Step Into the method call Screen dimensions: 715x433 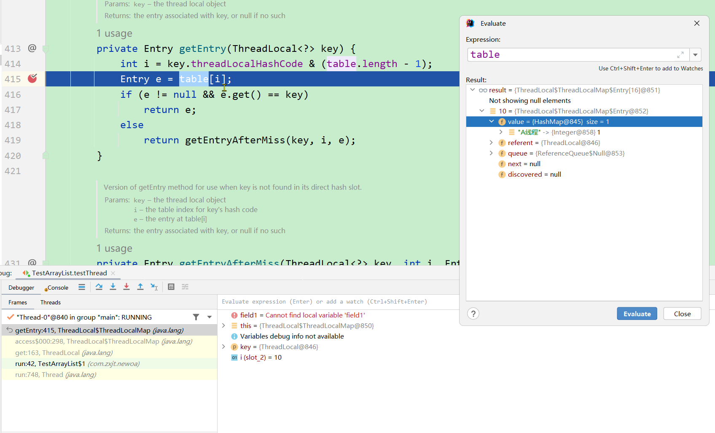[113, 287]
